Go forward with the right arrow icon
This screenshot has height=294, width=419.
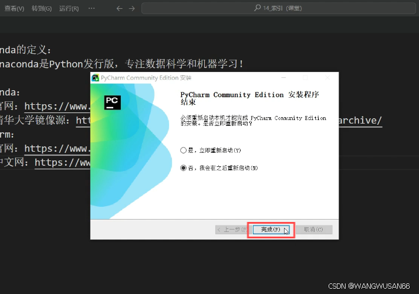[x=131, y=9]
